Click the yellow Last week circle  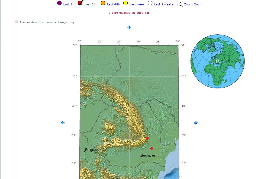click(125, 3)
